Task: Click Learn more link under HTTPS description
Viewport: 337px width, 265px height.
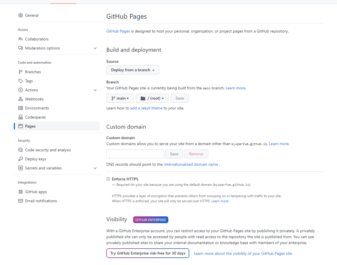Action: click(220, 201)
